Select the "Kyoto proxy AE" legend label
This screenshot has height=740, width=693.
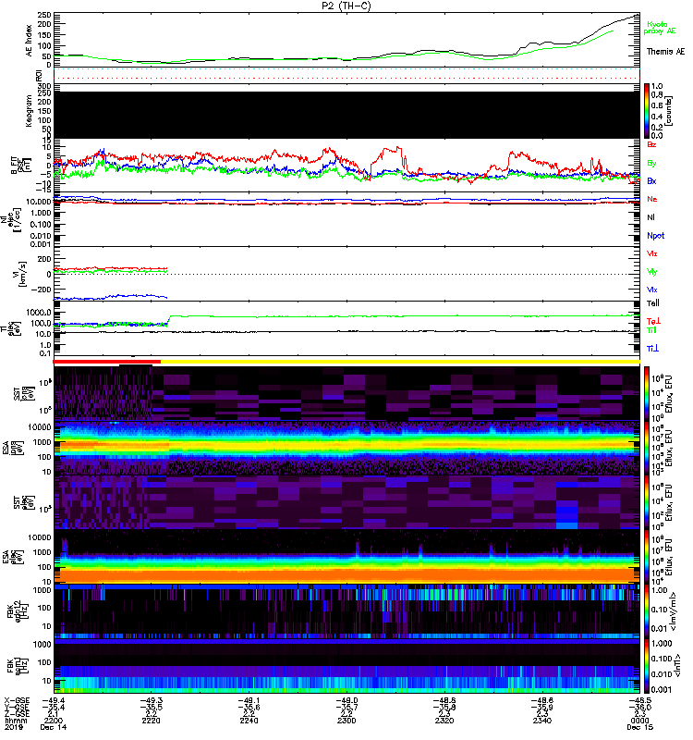coord(659,28)
